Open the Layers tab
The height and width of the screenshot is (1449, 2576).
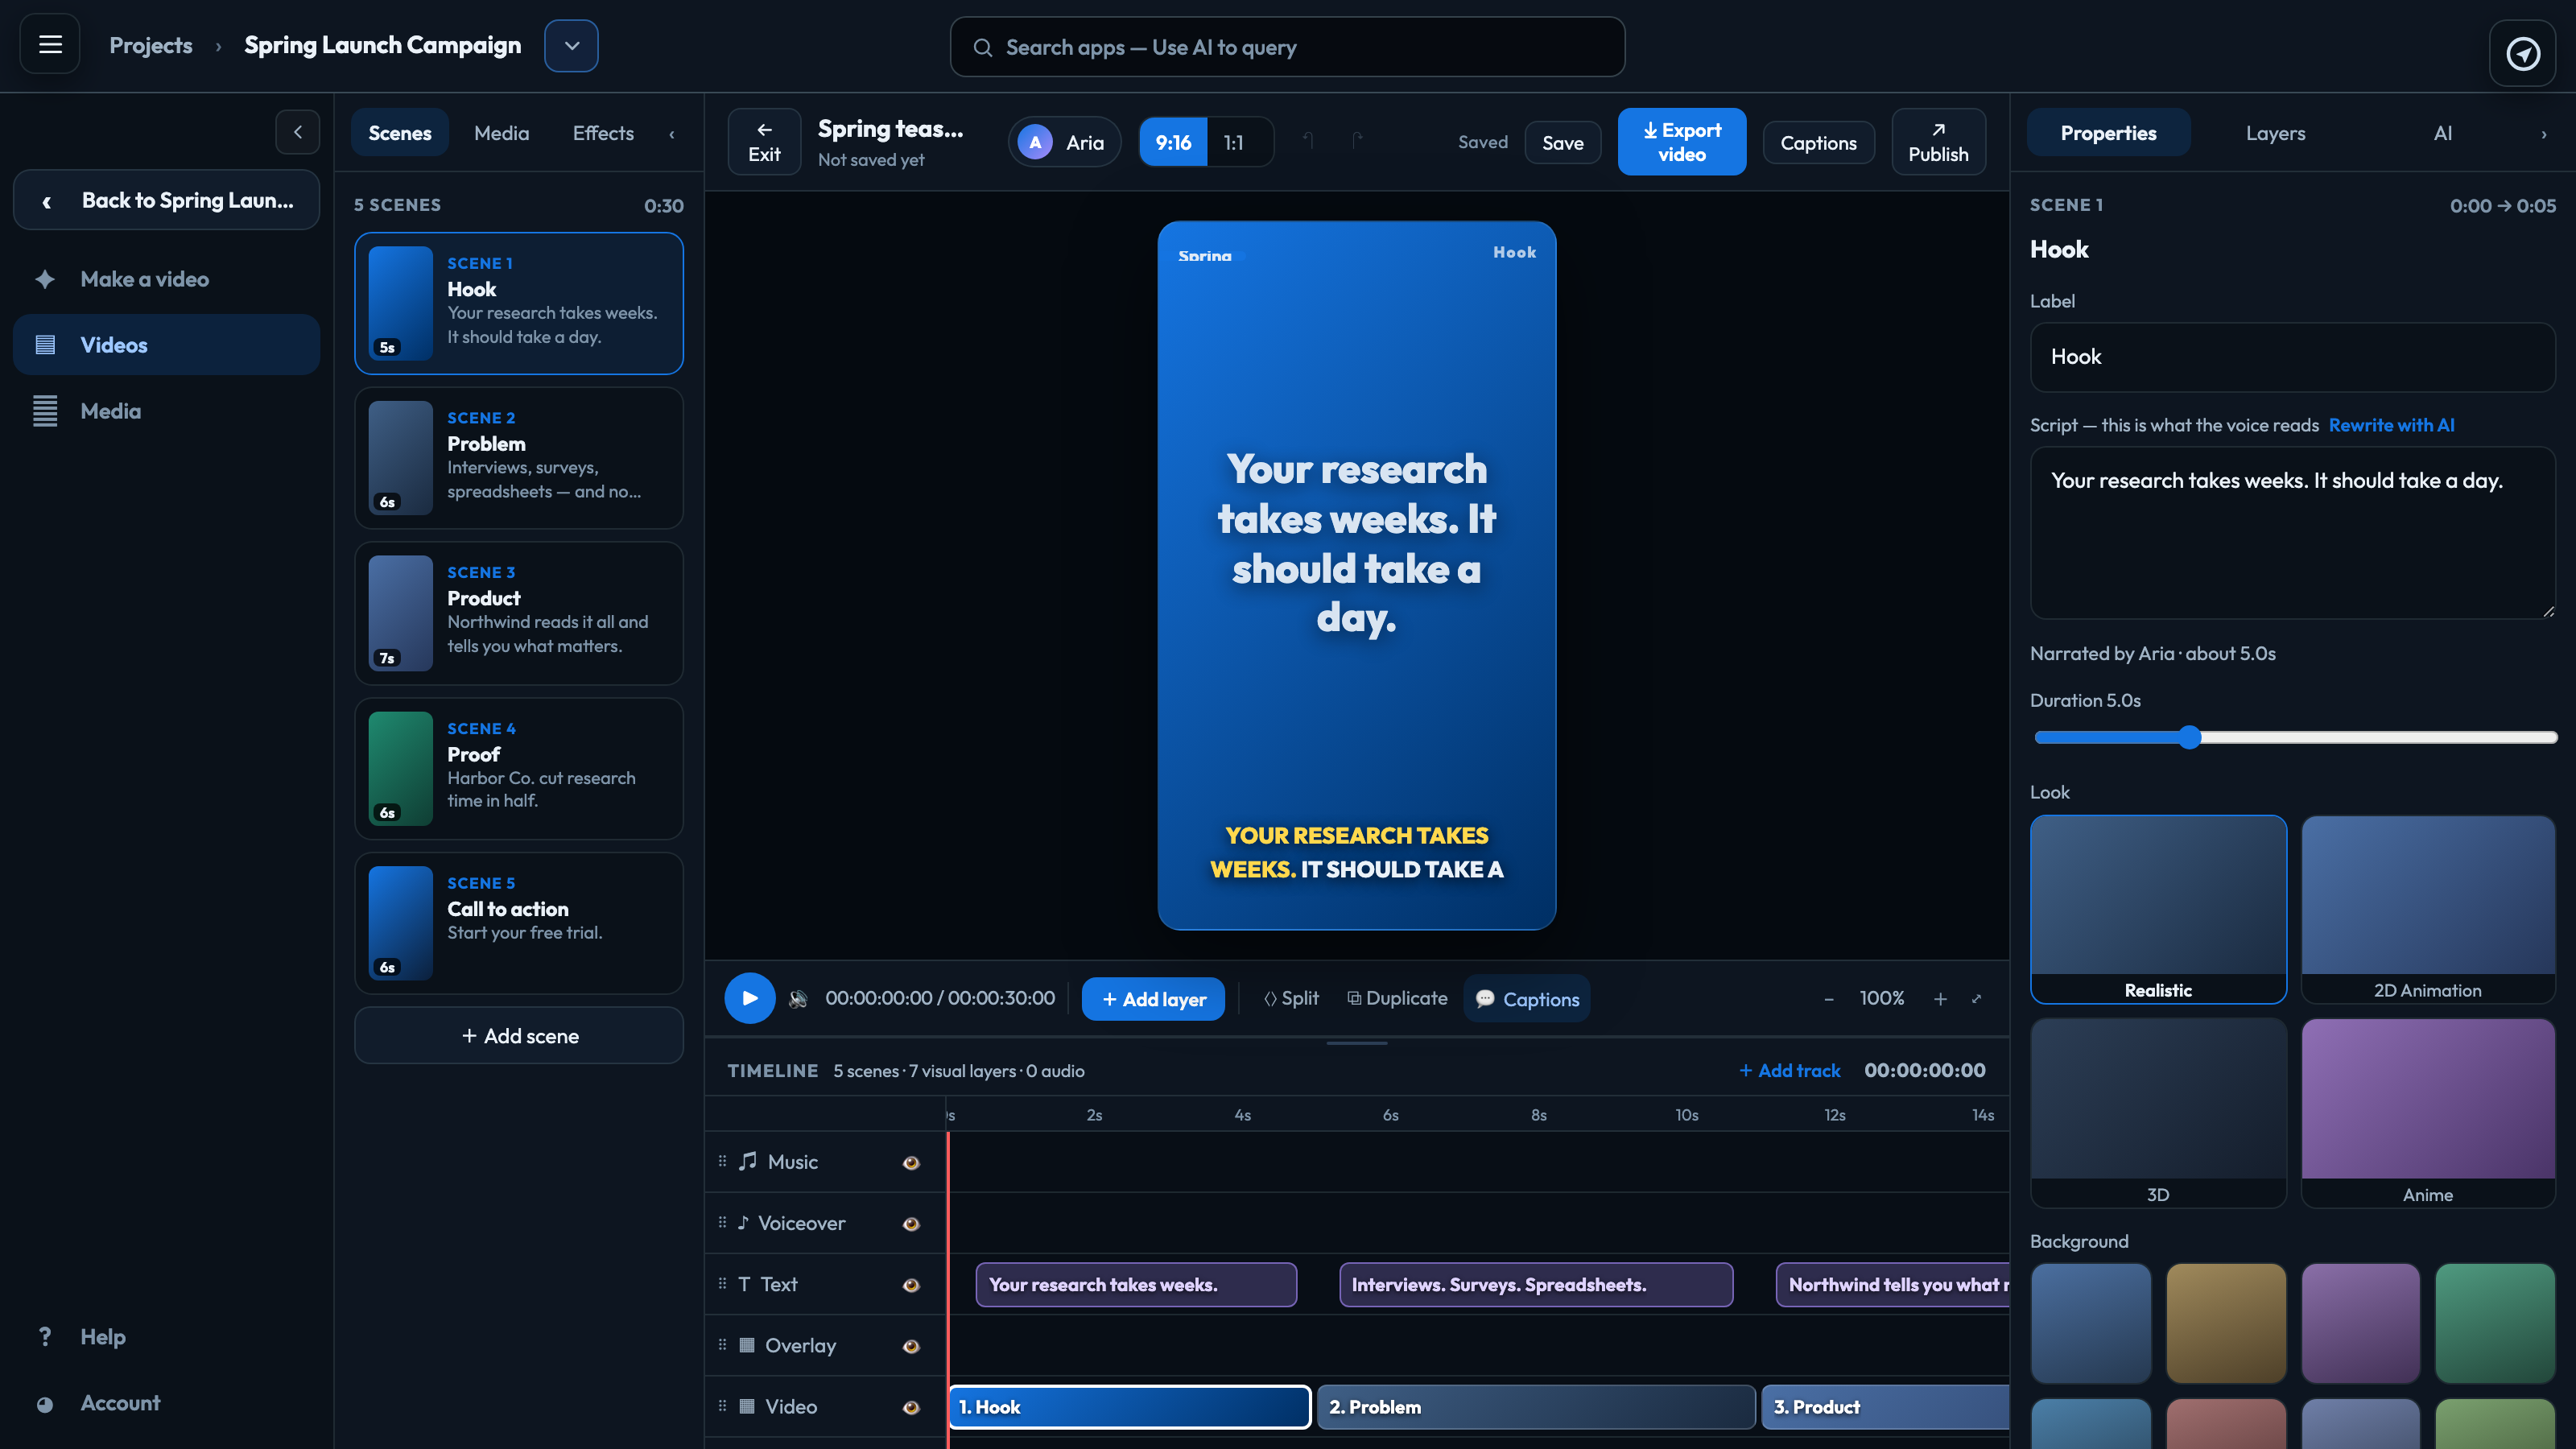(x=2276, y=133)
